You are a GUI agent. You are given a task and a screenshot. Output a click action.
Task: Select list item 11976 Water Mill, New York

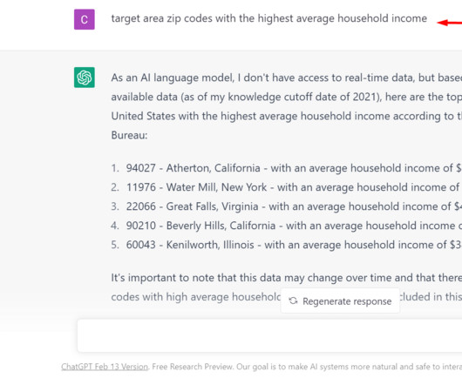pyautogui.click(x=286, y=187)
